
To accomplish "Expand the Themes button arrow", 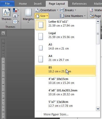I will (6, 22).
